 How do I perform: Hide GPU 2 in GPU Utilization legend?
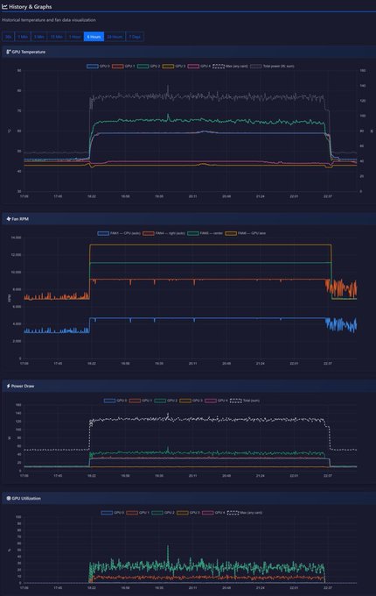(163, 513)
